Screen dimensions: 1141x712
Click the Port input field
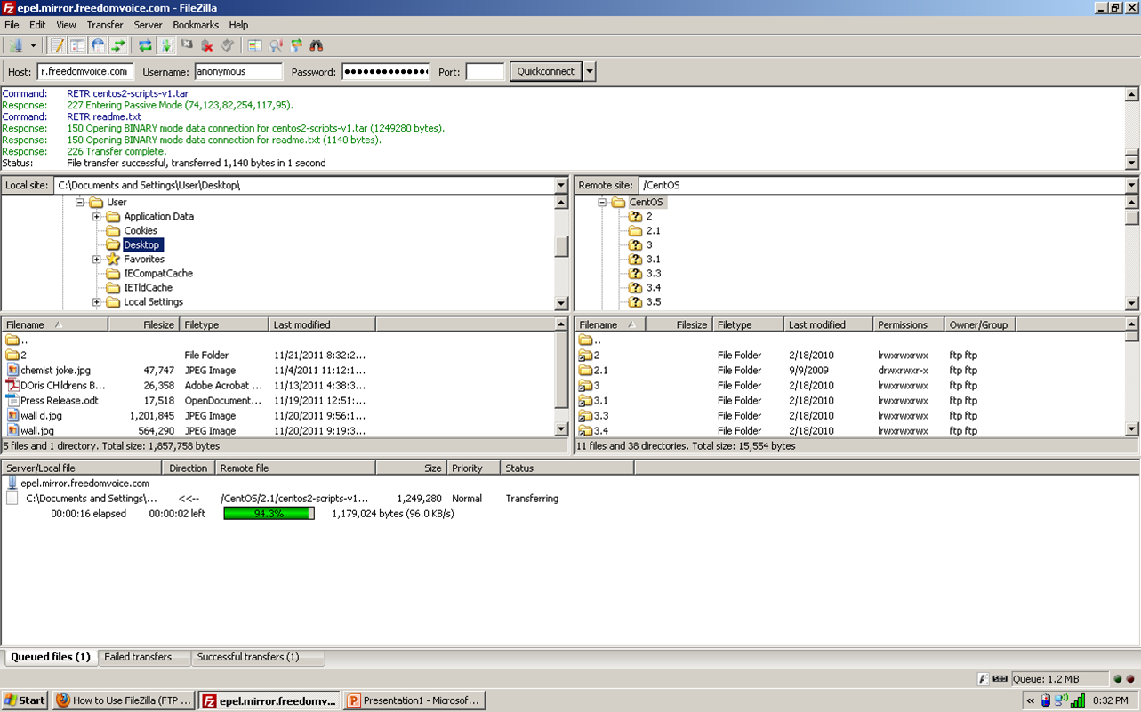[485, 71]
